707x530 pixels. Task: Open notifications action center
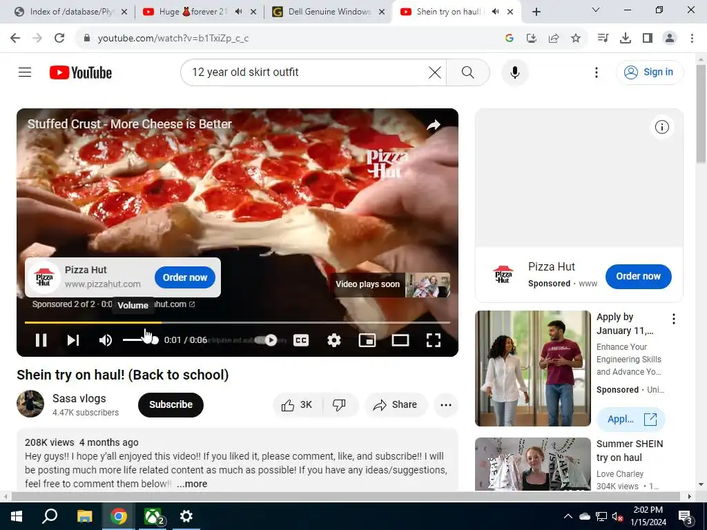click(686, 516)
